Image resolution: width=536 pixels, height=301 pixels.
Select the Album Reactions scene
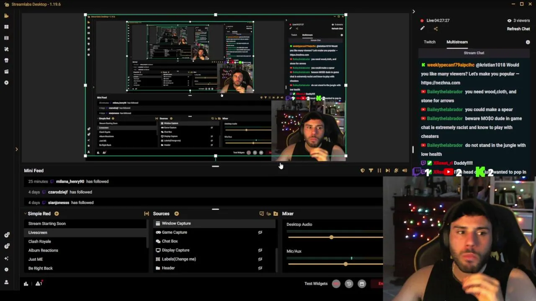coord(85,250)
